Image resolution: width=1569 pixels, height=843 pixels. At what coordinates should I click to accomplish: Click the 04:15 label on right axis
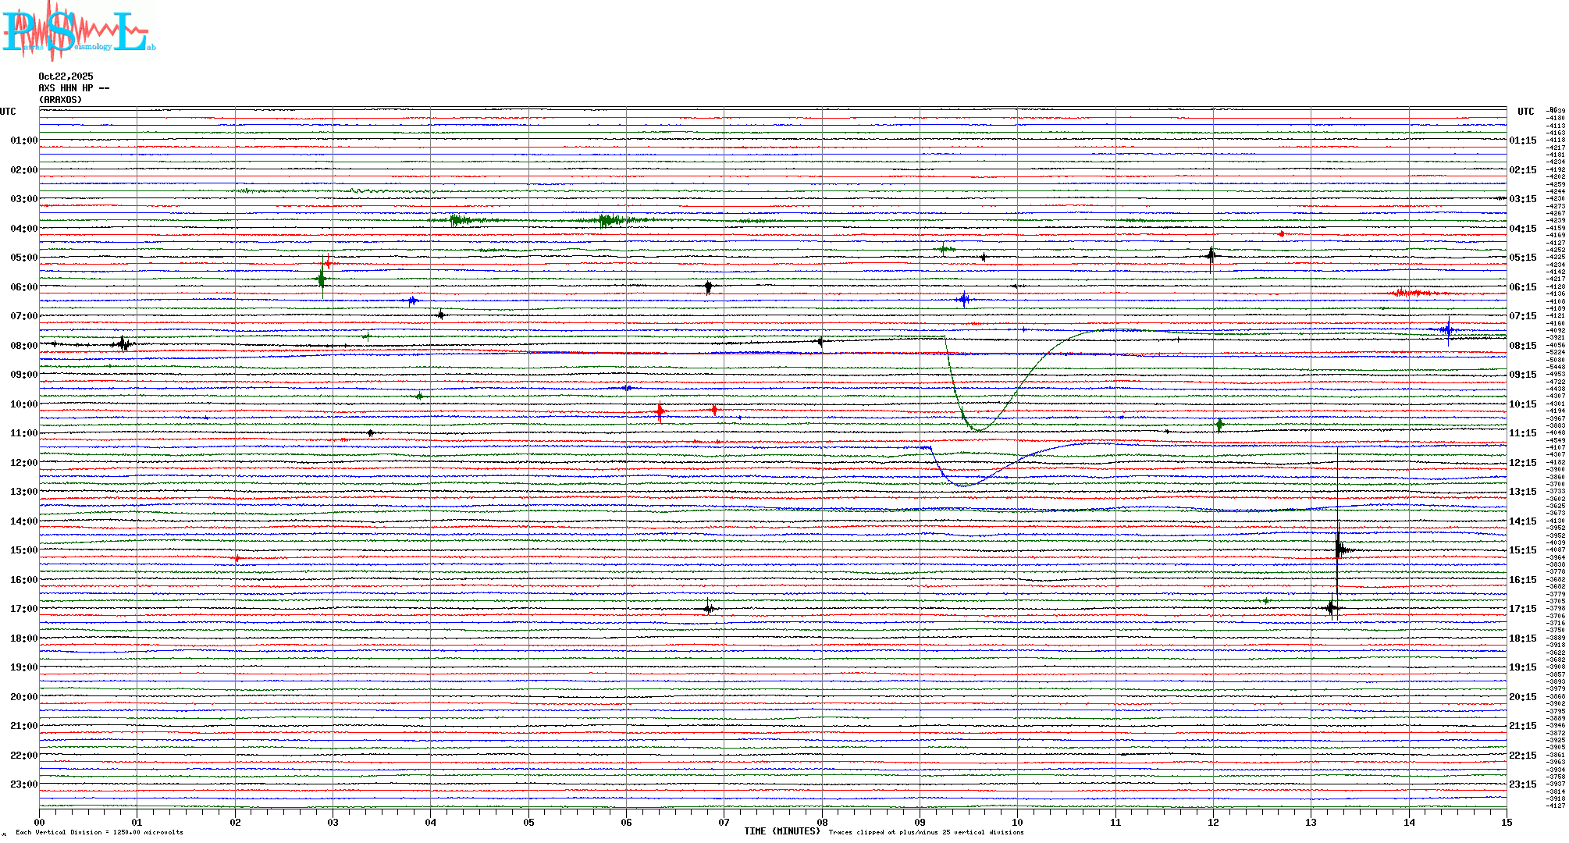pos(1522,229)
